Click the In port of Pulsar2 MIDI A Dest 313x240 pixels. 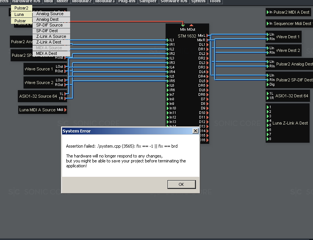pos(268,12)
